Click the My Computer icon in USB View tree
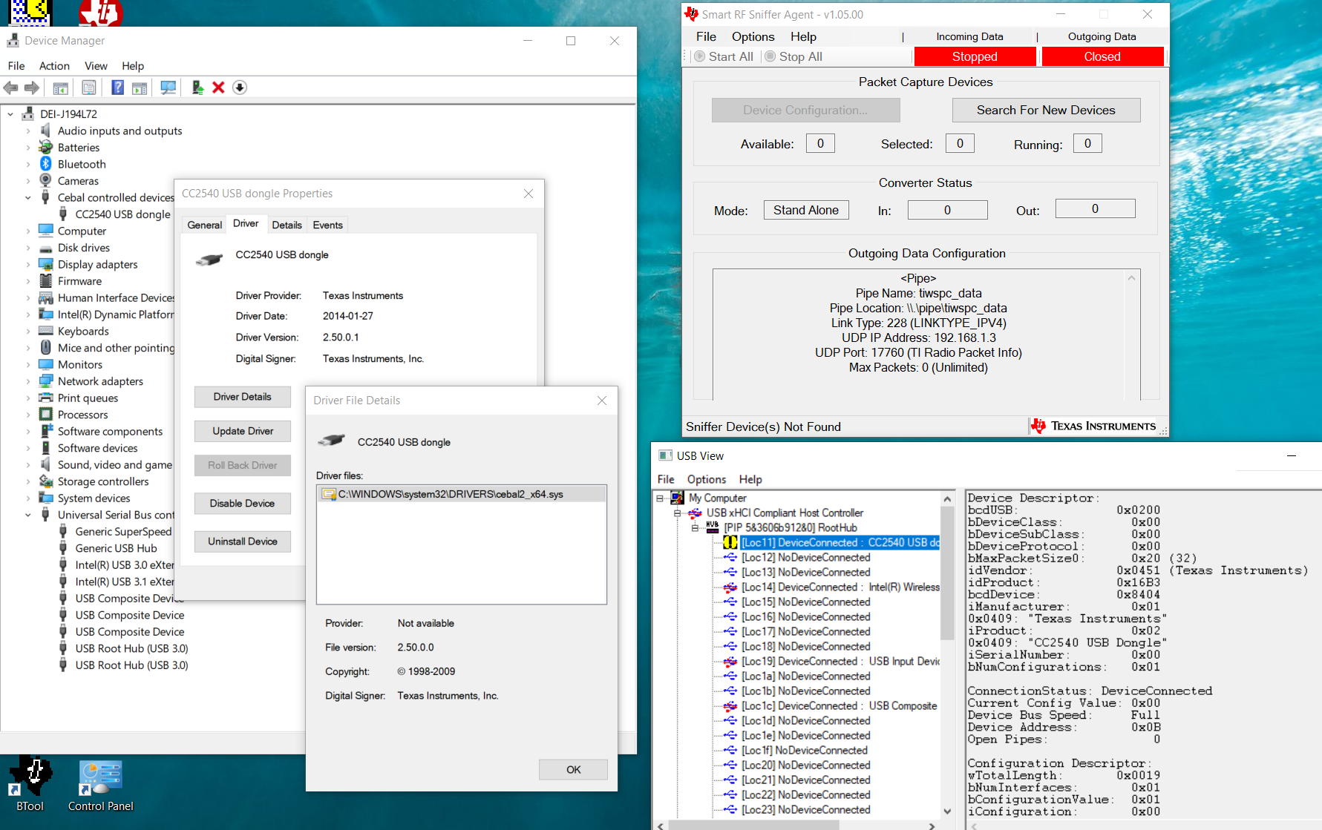This screenshot has width=1322, height=830. (x=677, y=498)
